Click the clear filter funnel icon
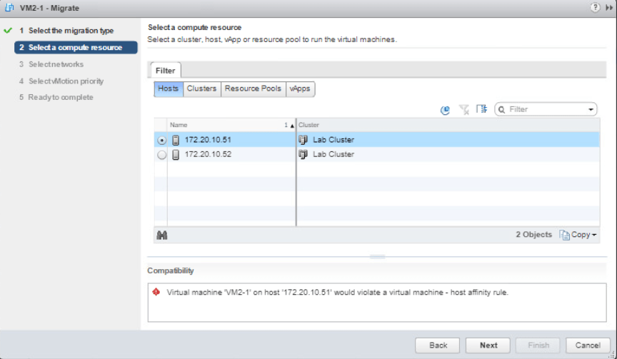 [x=463, y=109]
